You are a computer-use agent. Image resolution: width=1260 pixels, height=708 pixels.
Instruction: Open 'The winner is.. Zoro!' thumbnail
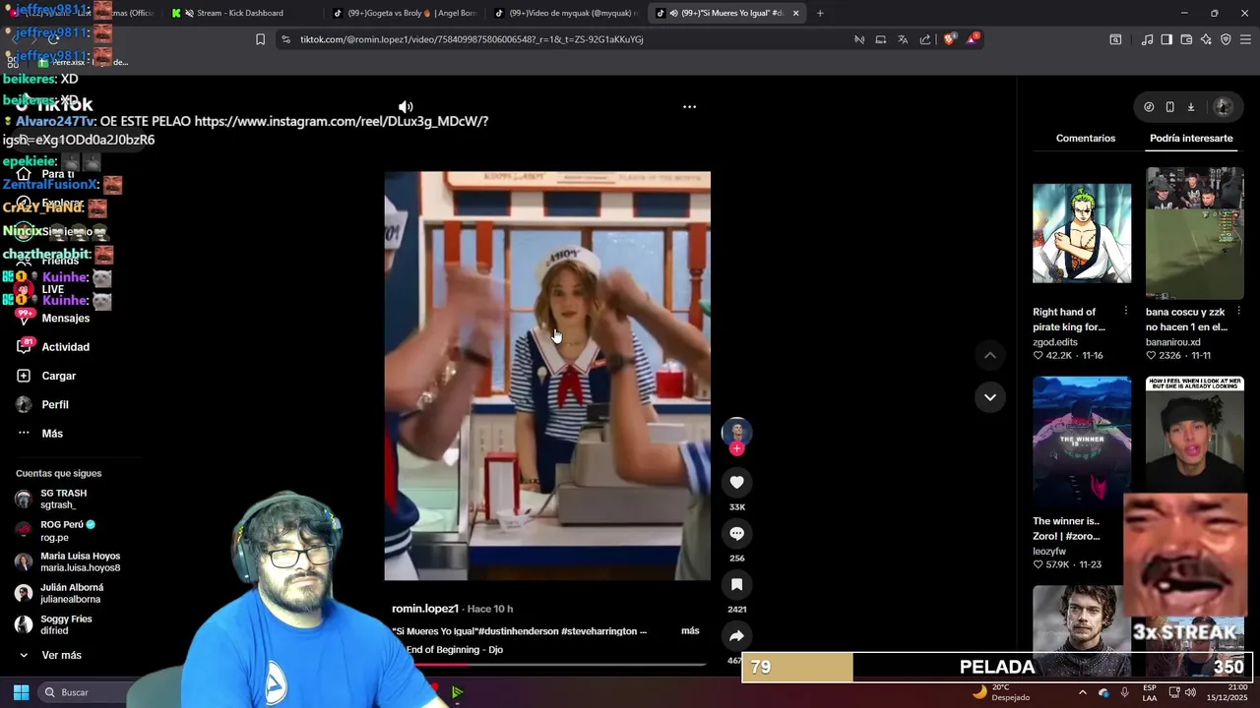coord(1082,441)
